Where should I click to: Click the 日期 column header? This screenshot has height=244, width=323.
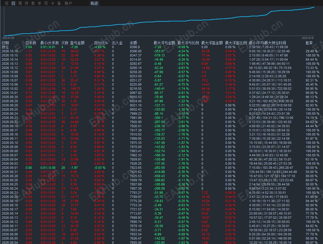[5, 43]
